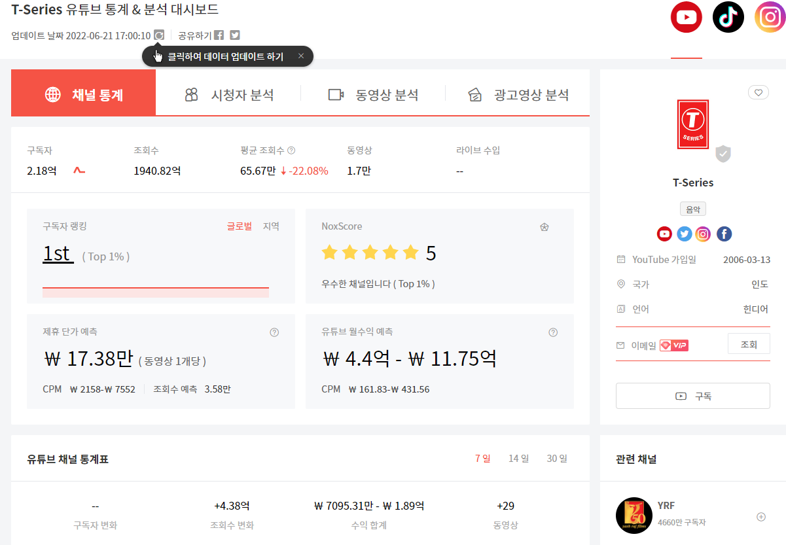Select the 14 일 period
The height and width of the screenshot is (545, 786).
[518, 459]
